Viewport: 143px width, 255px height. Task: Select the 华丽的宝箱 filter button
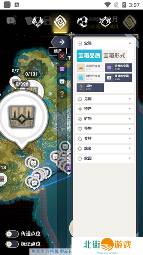(90, 68)
